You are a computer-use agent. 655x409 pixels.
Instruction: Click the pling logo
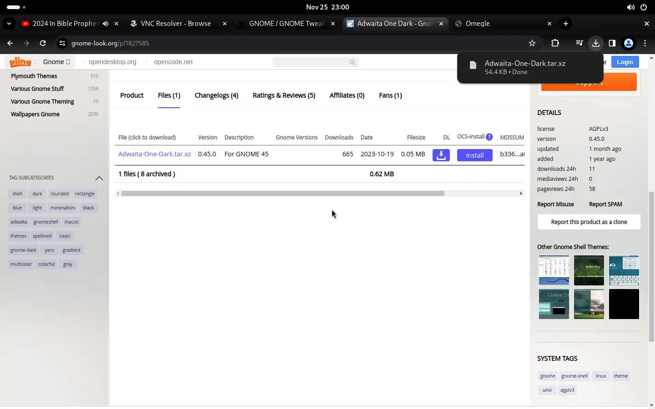pyautogui.click(x=20, y=62)
